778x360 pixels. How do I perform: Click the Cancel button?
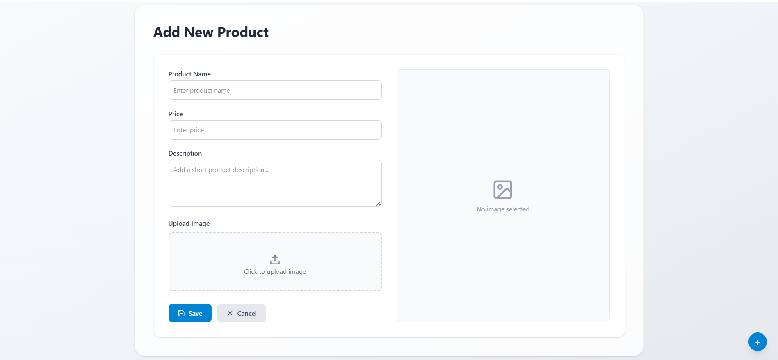241,313
